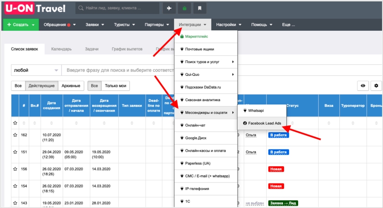This screenshot has width=383, height=208.
Task: Expand the любой filter combo box
Action: point(36,70)
